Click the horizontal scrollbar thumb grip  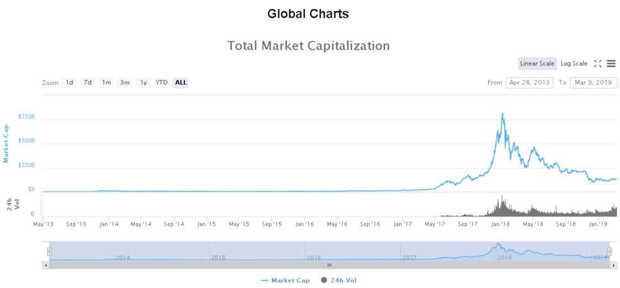pos(329,265)
